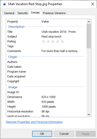The image size is (97, 139).
Task: Confirm with the OK button
Action: click(x=42, y=134)
